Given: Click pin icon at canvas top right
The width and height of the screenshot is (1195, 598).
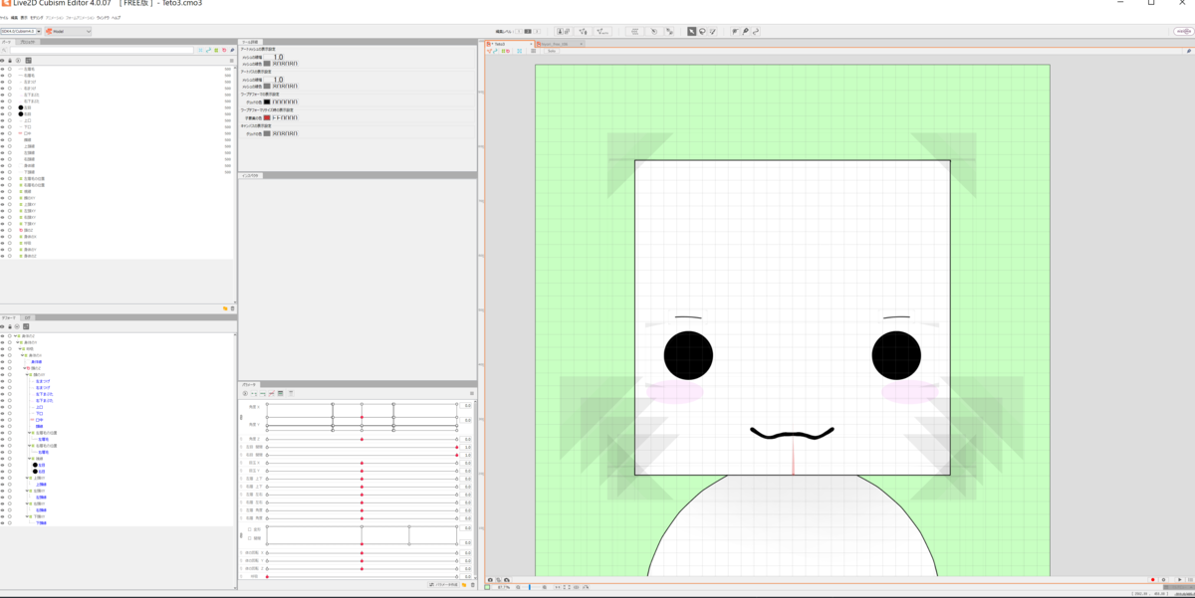Looking at the screenshot, I should tap(1189, 50).
